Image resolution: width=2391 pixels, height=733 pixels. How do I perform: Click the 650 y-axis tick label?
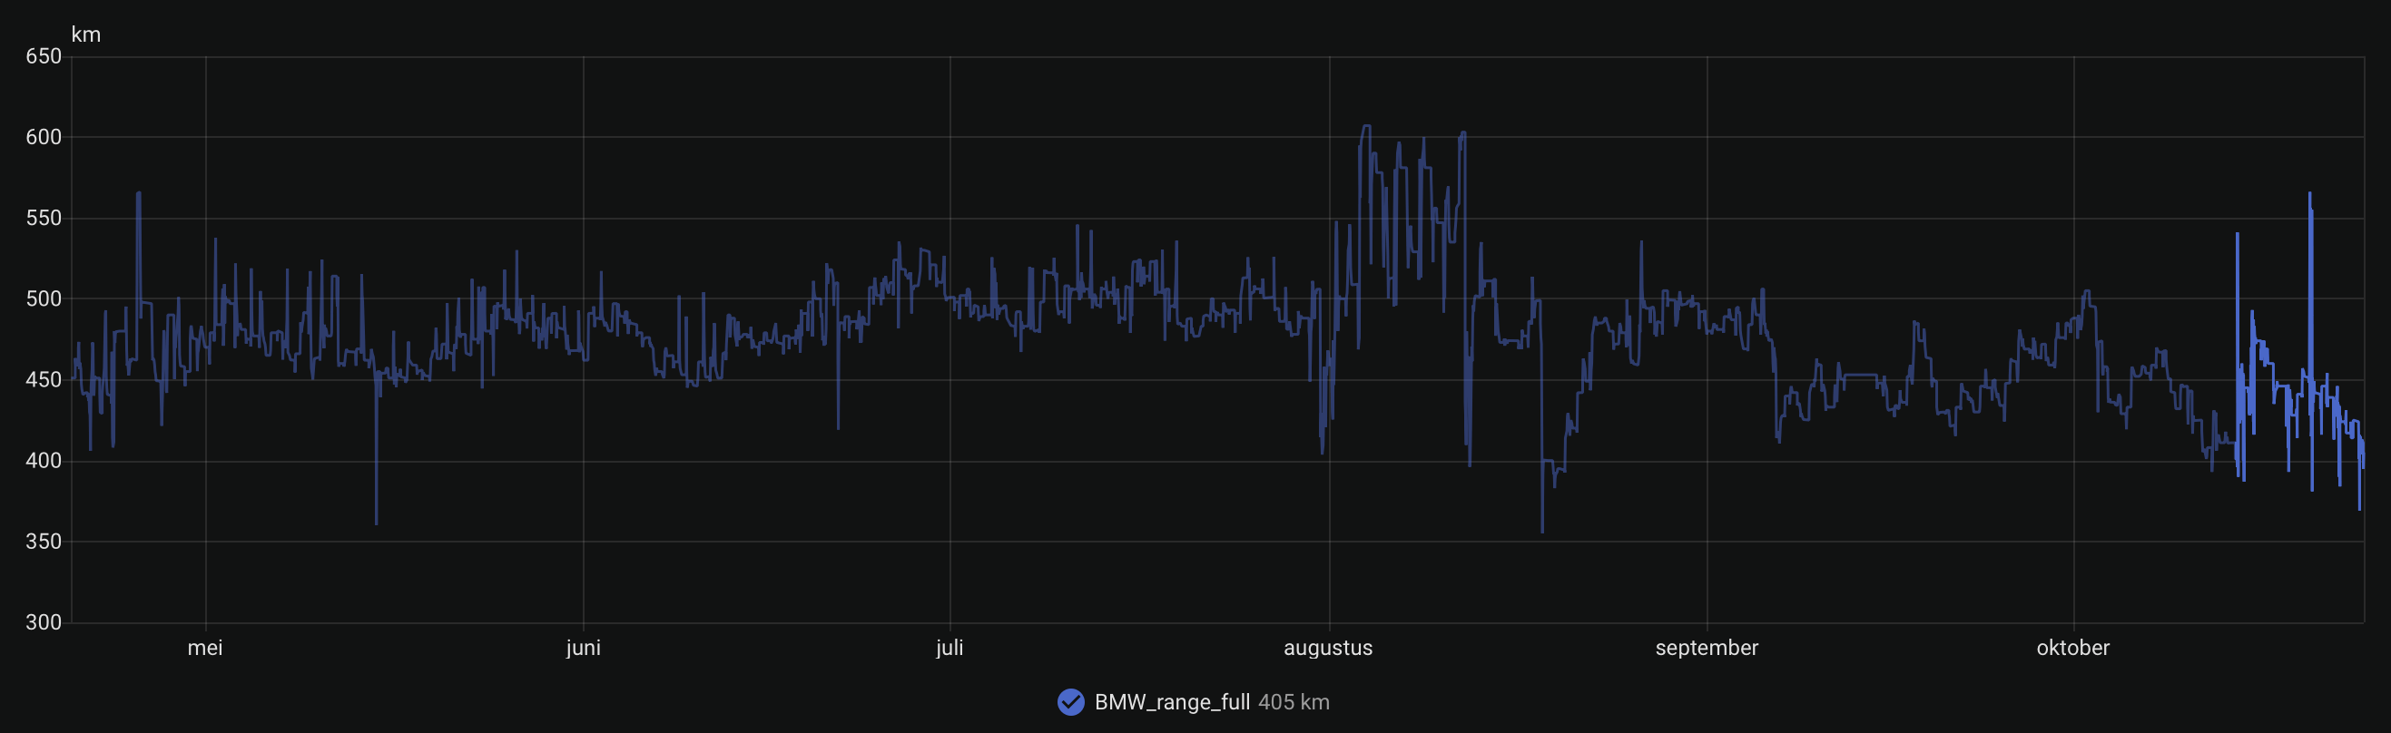click(x=44, y=56)
